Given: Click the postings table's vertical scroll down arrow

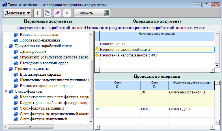Looking at the screenshot, I should point(217,123).
